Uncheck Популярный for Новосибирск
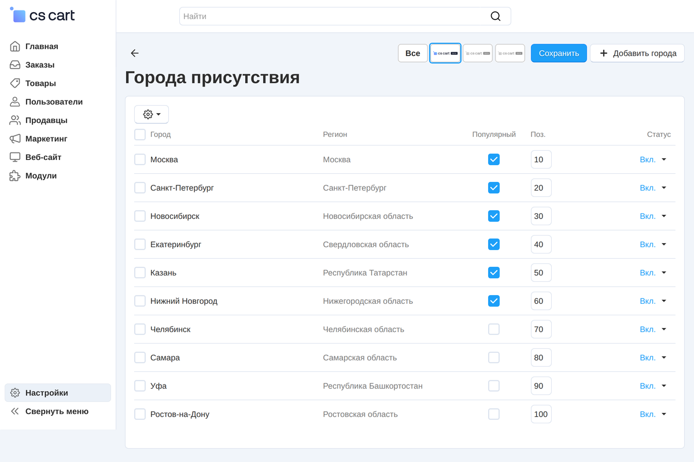The image size is (694, 462). pyautogui.click(x=494, y=216)
